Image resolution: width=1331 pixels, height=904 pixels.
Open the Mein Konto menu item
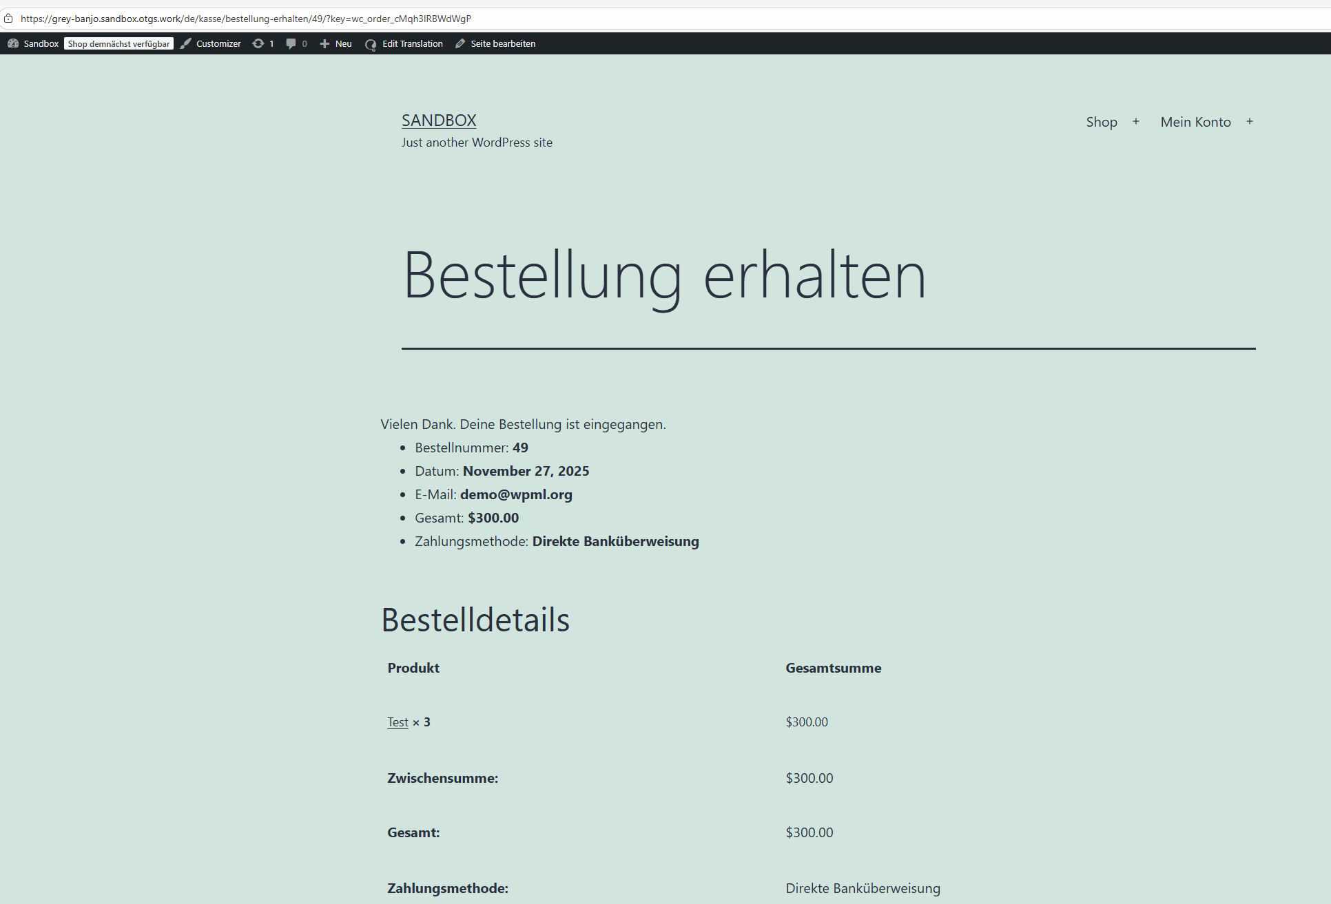(1195, 122)
